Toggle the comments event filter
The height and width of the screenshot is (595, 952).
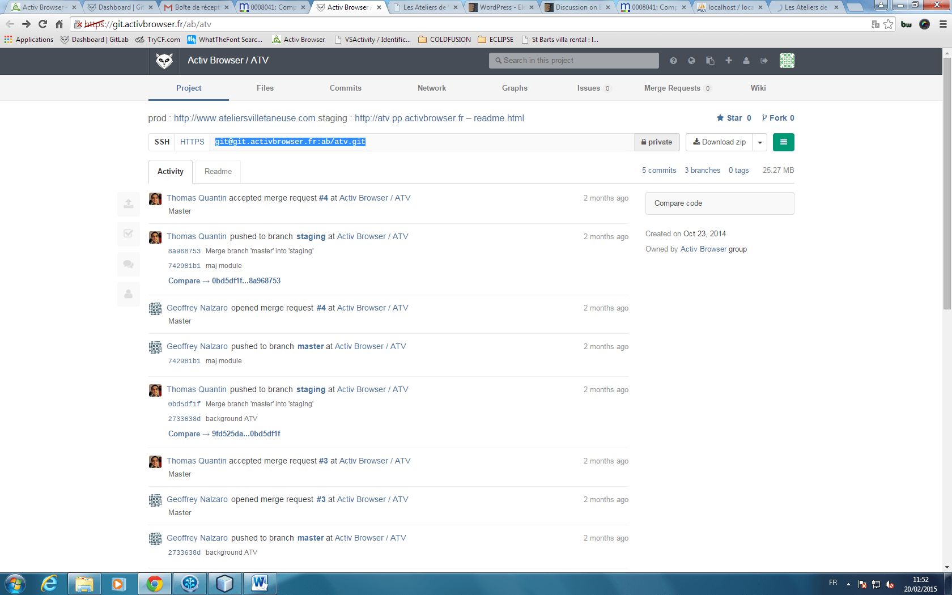coord(129,264)
